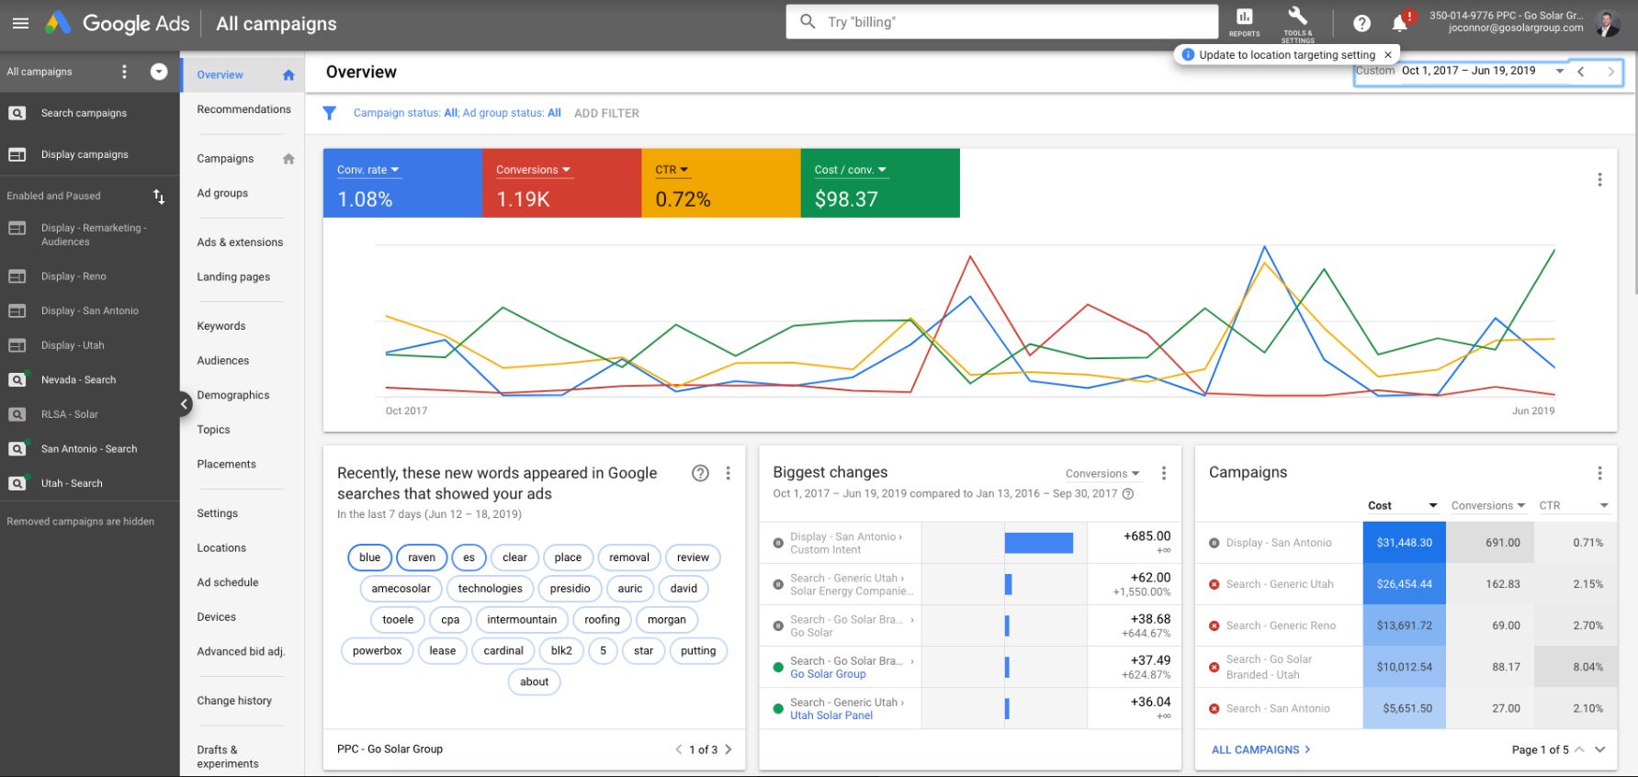Click the Campaigns home icon
This screenshot has width=1638, height=777.
[288, 159]
